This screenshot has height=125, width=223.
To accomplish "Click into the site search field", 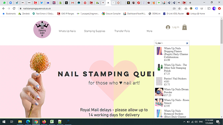I will pos(172,43).
